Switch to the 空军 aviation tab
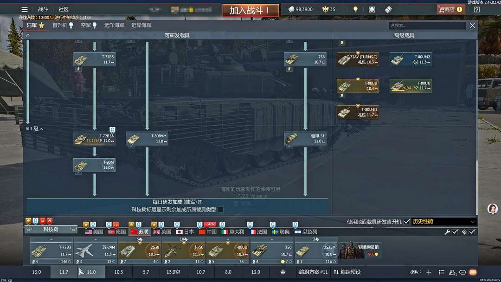This screenshot has width=501, height=282. point(89,25)
